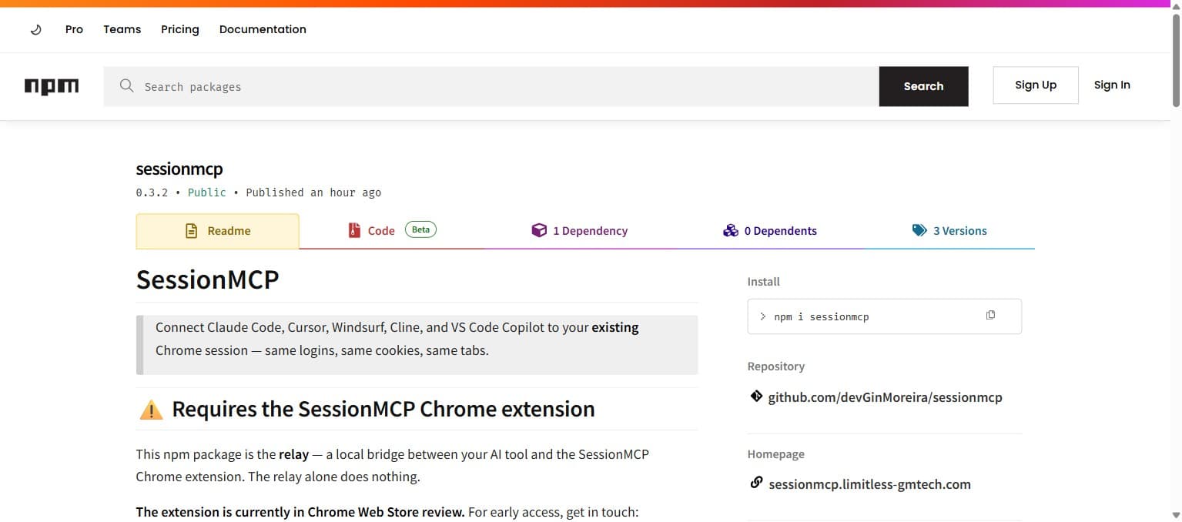1182x522 pixels.
Task: Click the npm logo
Action: [51, 86]
